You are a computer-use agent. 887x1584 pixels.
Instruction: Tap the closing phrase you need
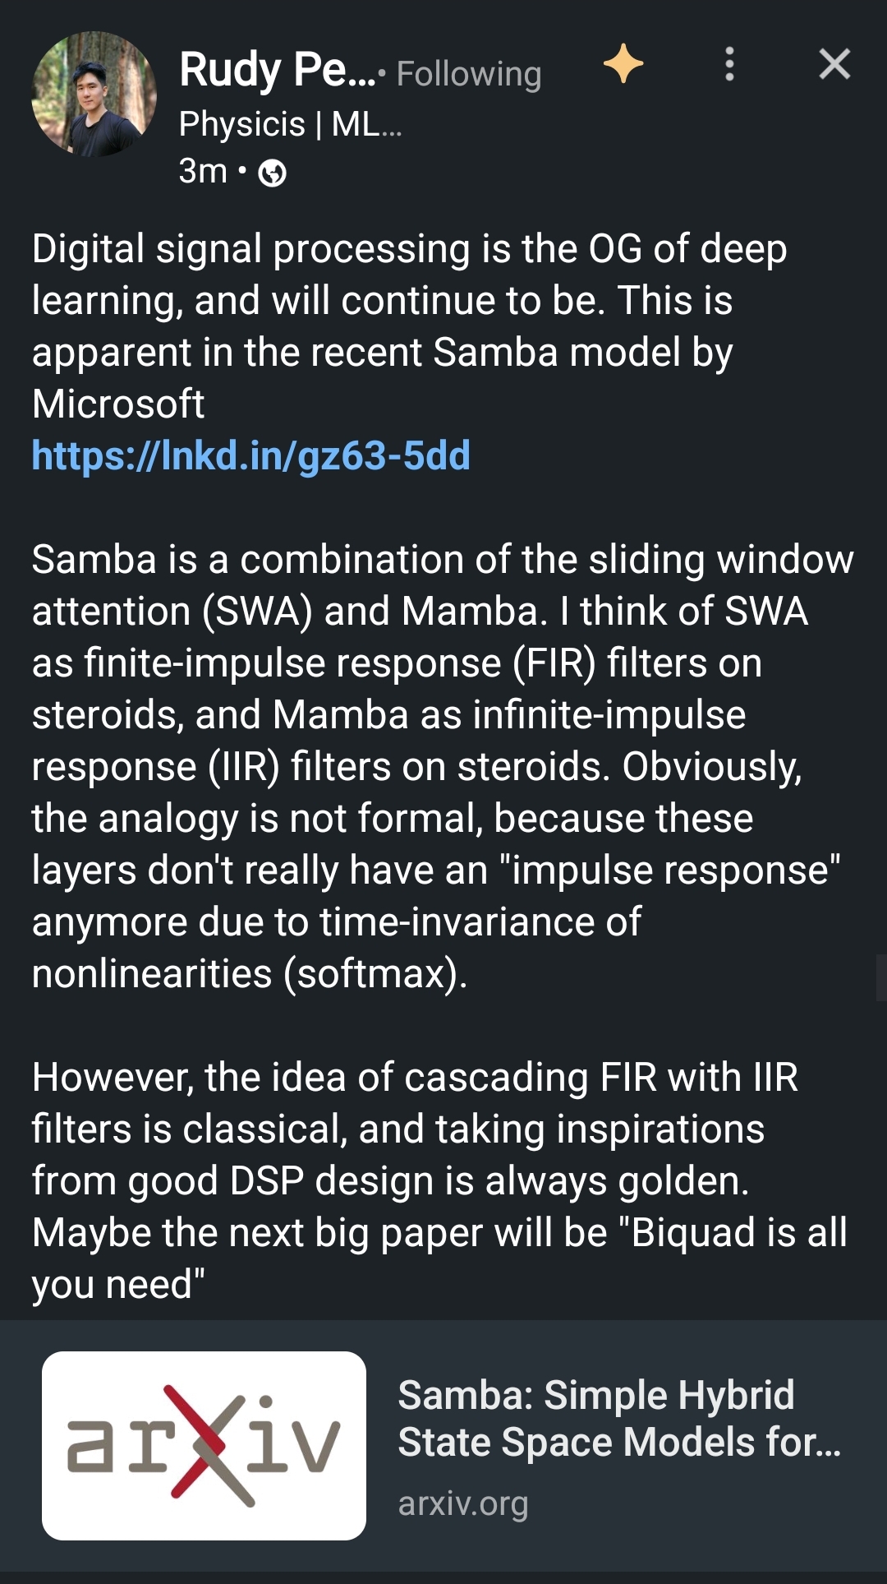(x=117, y=1284)
